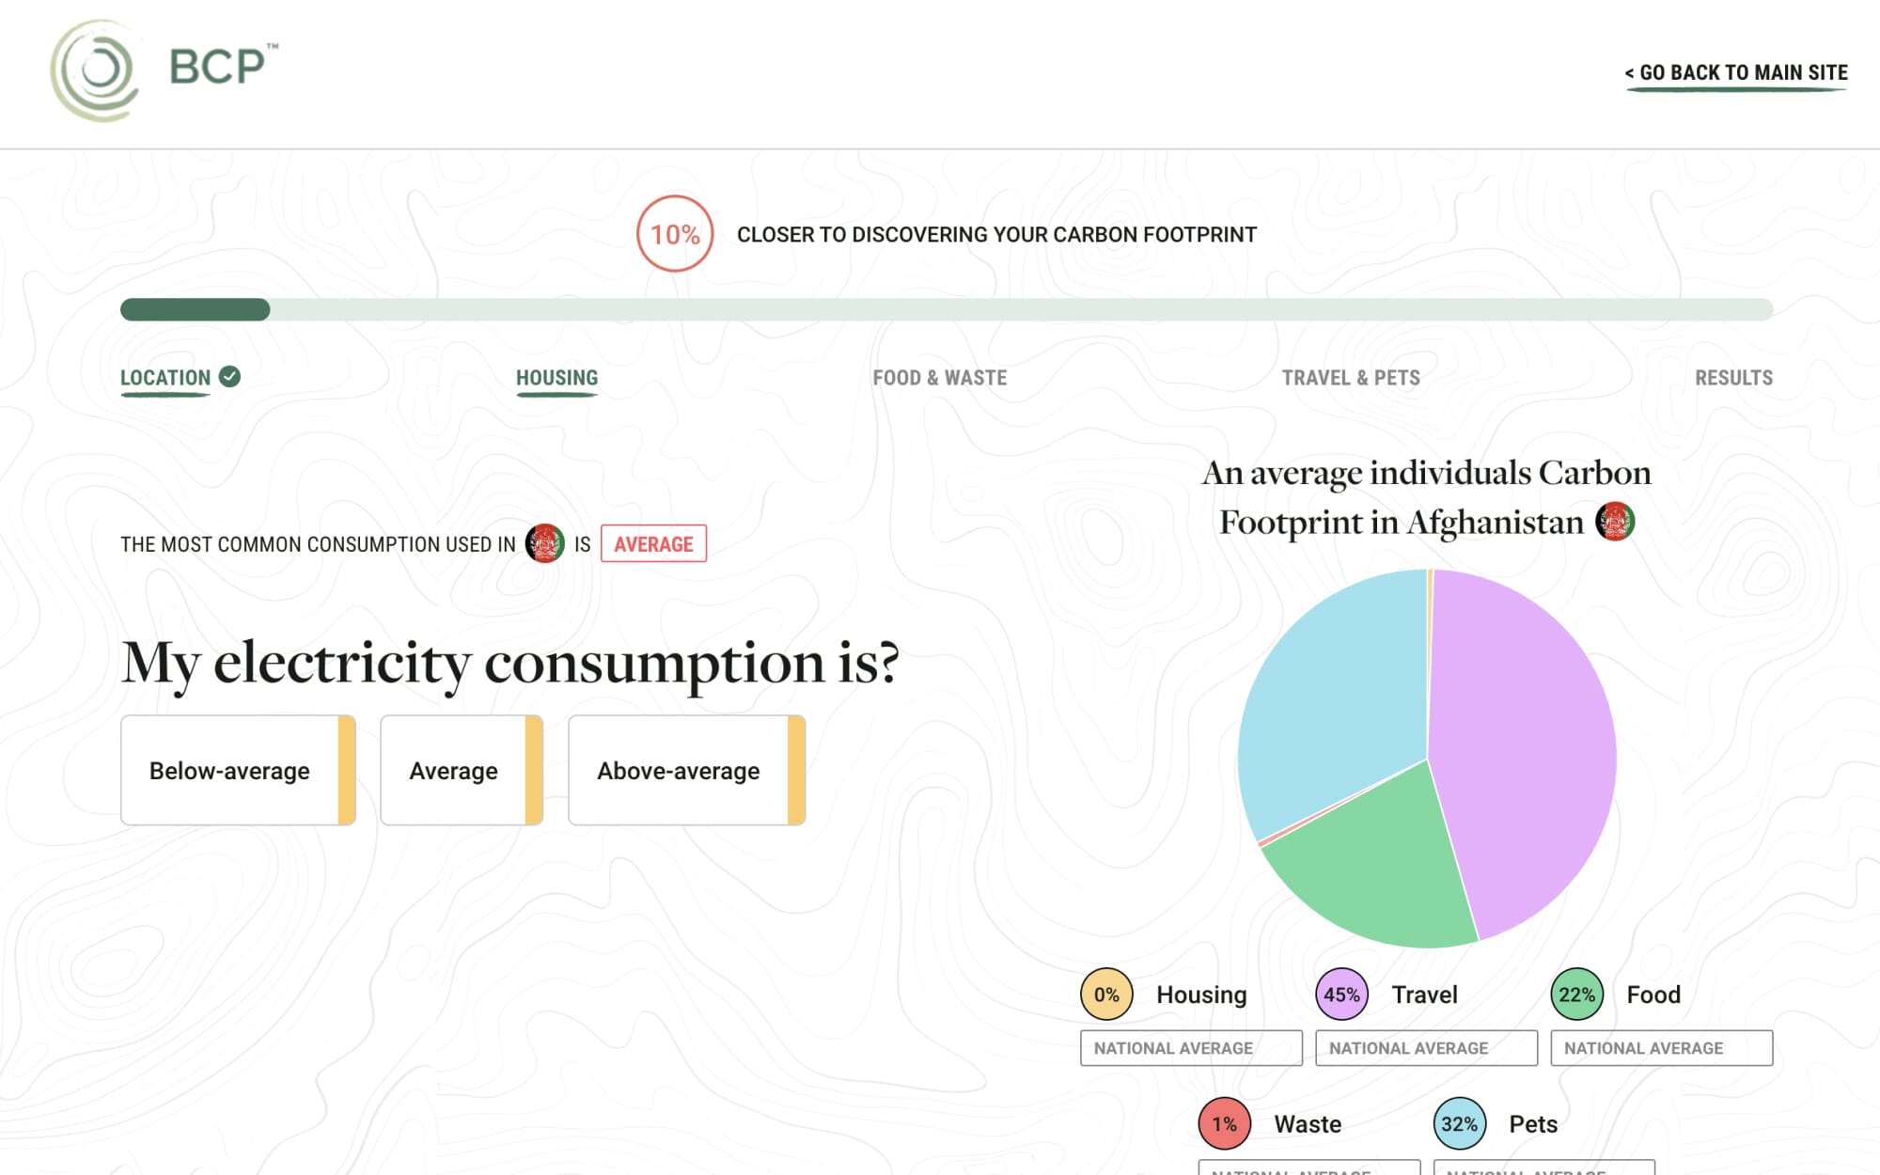This screenshot has height=1175, width=1880.
Task: Click the Afghanistan flag in chart title
Action: click(x=1615, y=522)
